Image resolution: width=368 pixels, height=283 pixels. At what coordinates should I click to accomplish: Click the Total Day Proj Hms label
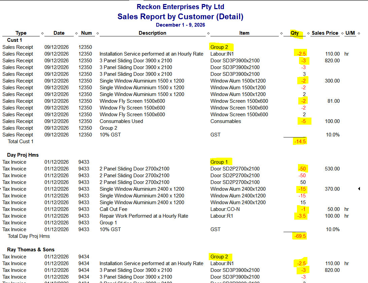pyautogui.click(x=29, y=236)
